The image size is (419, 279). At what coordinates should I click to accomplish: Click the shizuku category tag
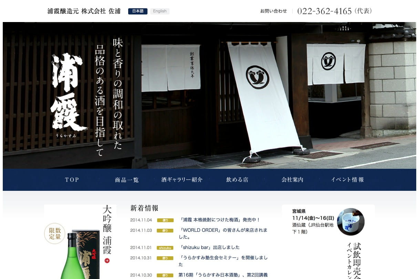coord(165,248)
